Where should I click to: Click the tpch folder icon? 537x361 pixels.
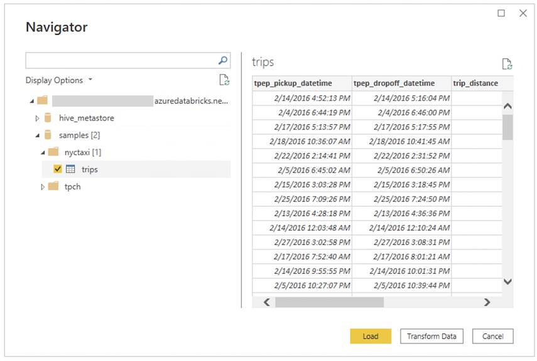point(53,186)
